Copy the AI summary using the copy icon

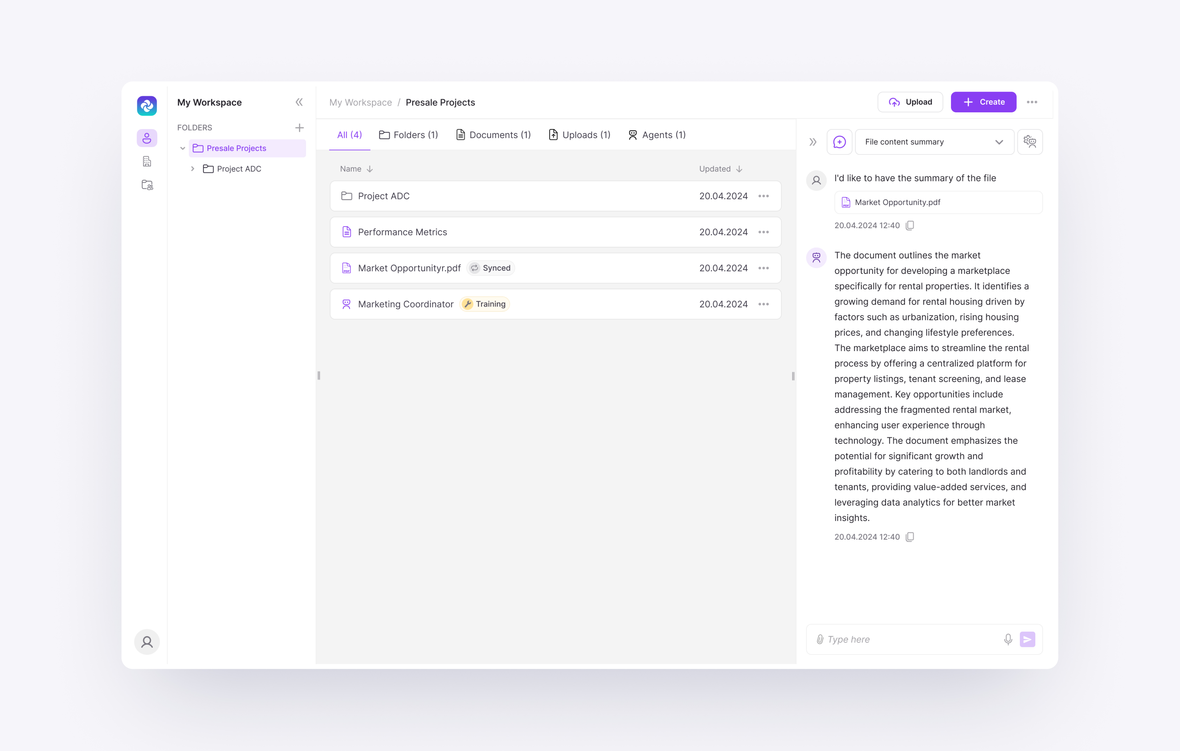point(910,536)
